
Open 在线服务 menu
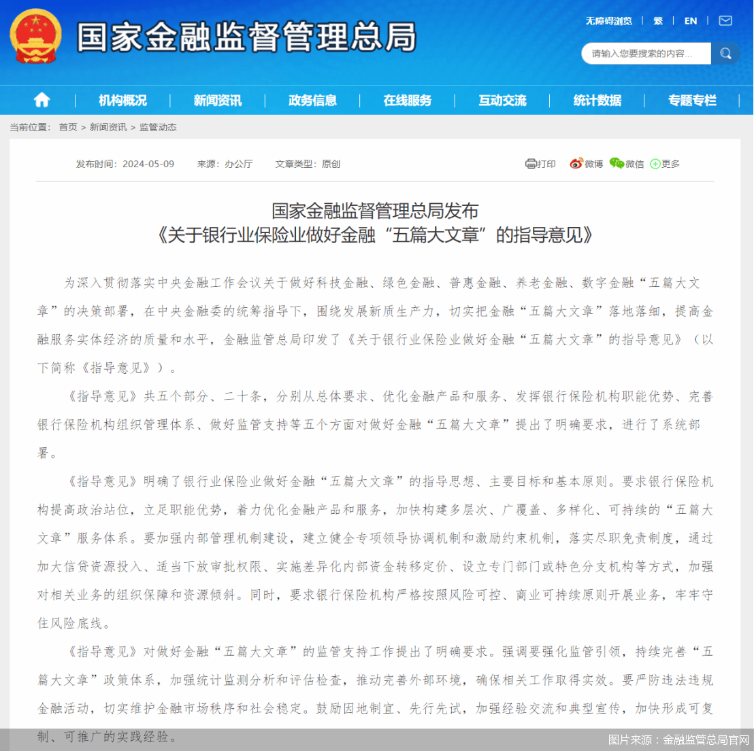click(x=408, y=101)
